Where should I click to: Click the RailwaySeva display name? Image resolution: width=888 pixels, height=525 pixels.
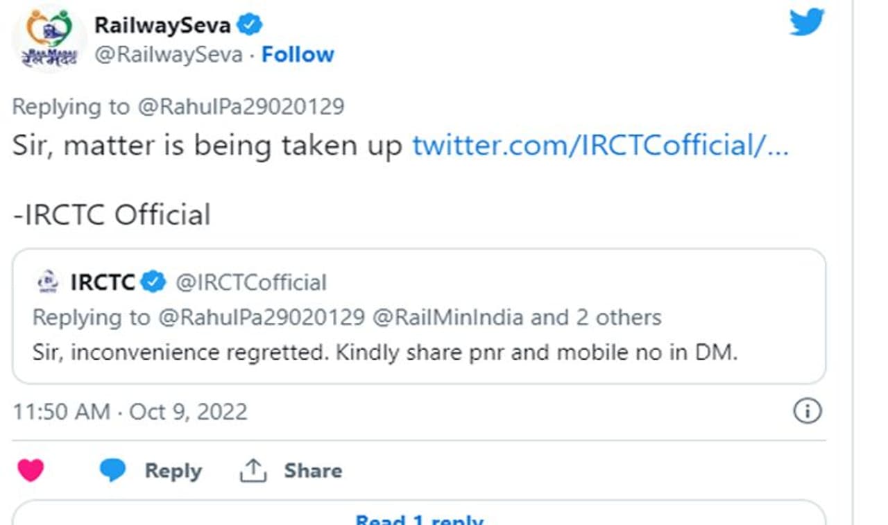point(163,25)
